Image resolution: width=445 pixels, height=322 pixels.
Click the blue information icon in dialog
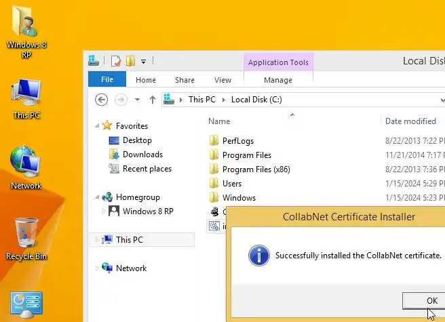tap(259, 256)
